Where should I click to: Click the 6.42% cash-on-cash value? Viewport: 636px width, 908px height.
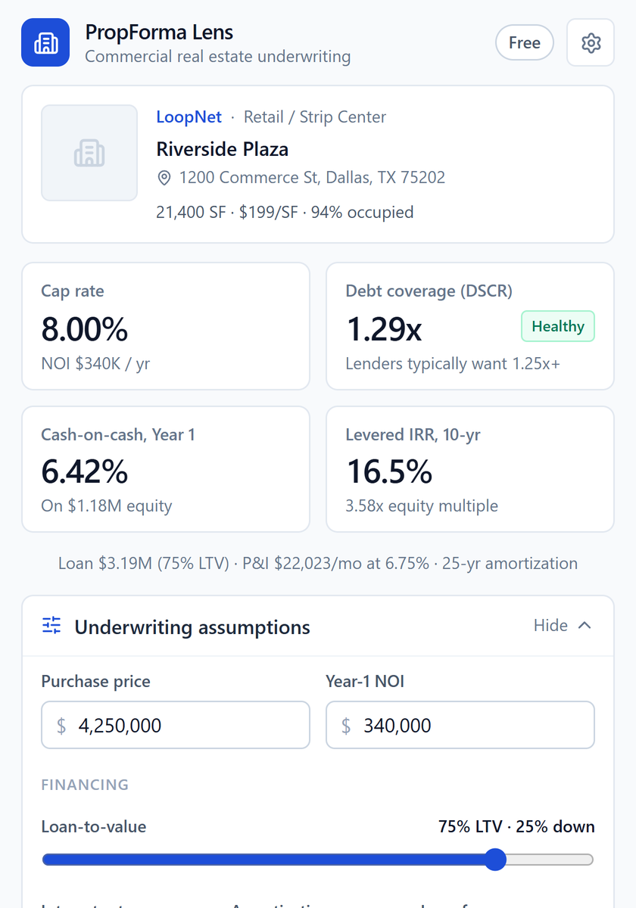point(85,471)
